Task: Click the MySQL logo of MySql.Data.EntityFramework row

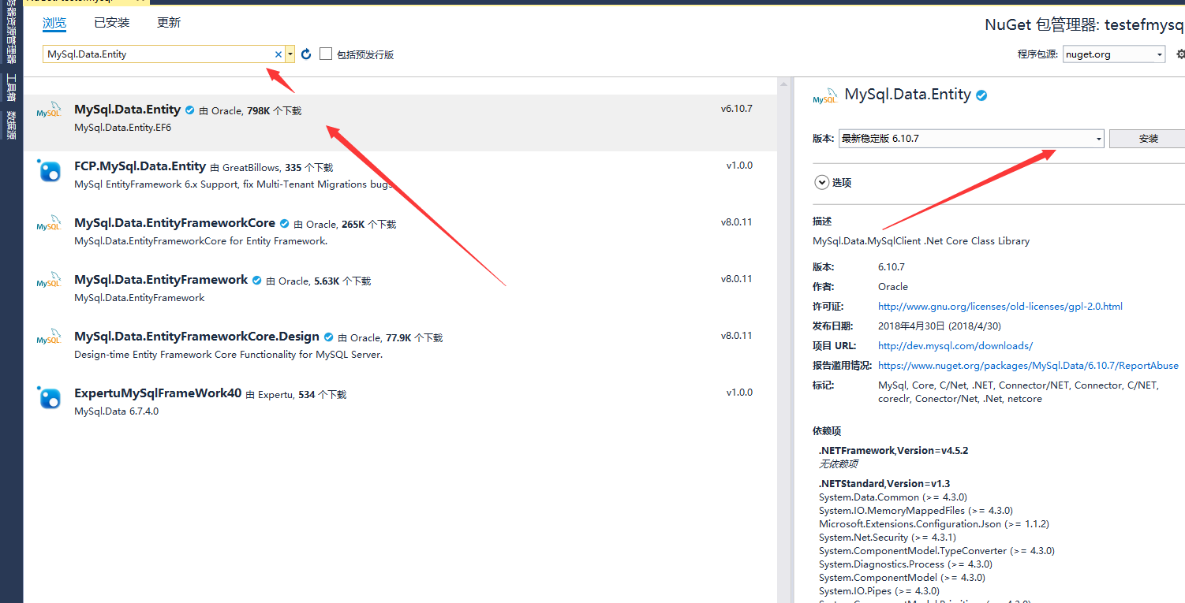Action: [x=49, y=281]
